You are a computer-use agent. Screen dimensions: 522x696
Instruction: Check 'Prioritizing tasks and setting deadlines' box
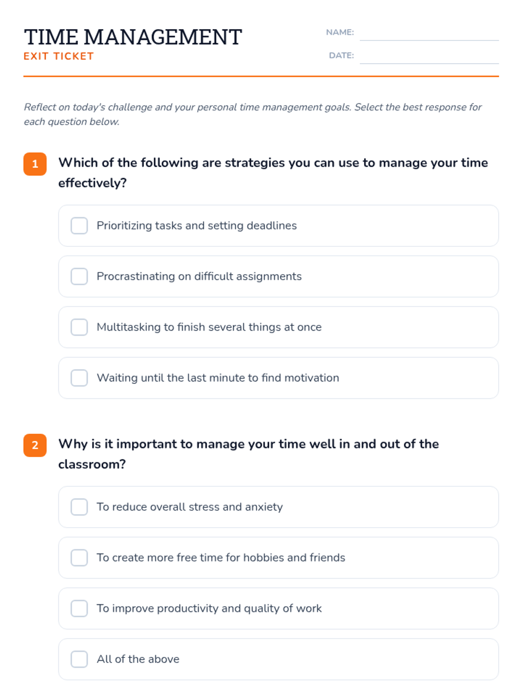click(79, 226)
